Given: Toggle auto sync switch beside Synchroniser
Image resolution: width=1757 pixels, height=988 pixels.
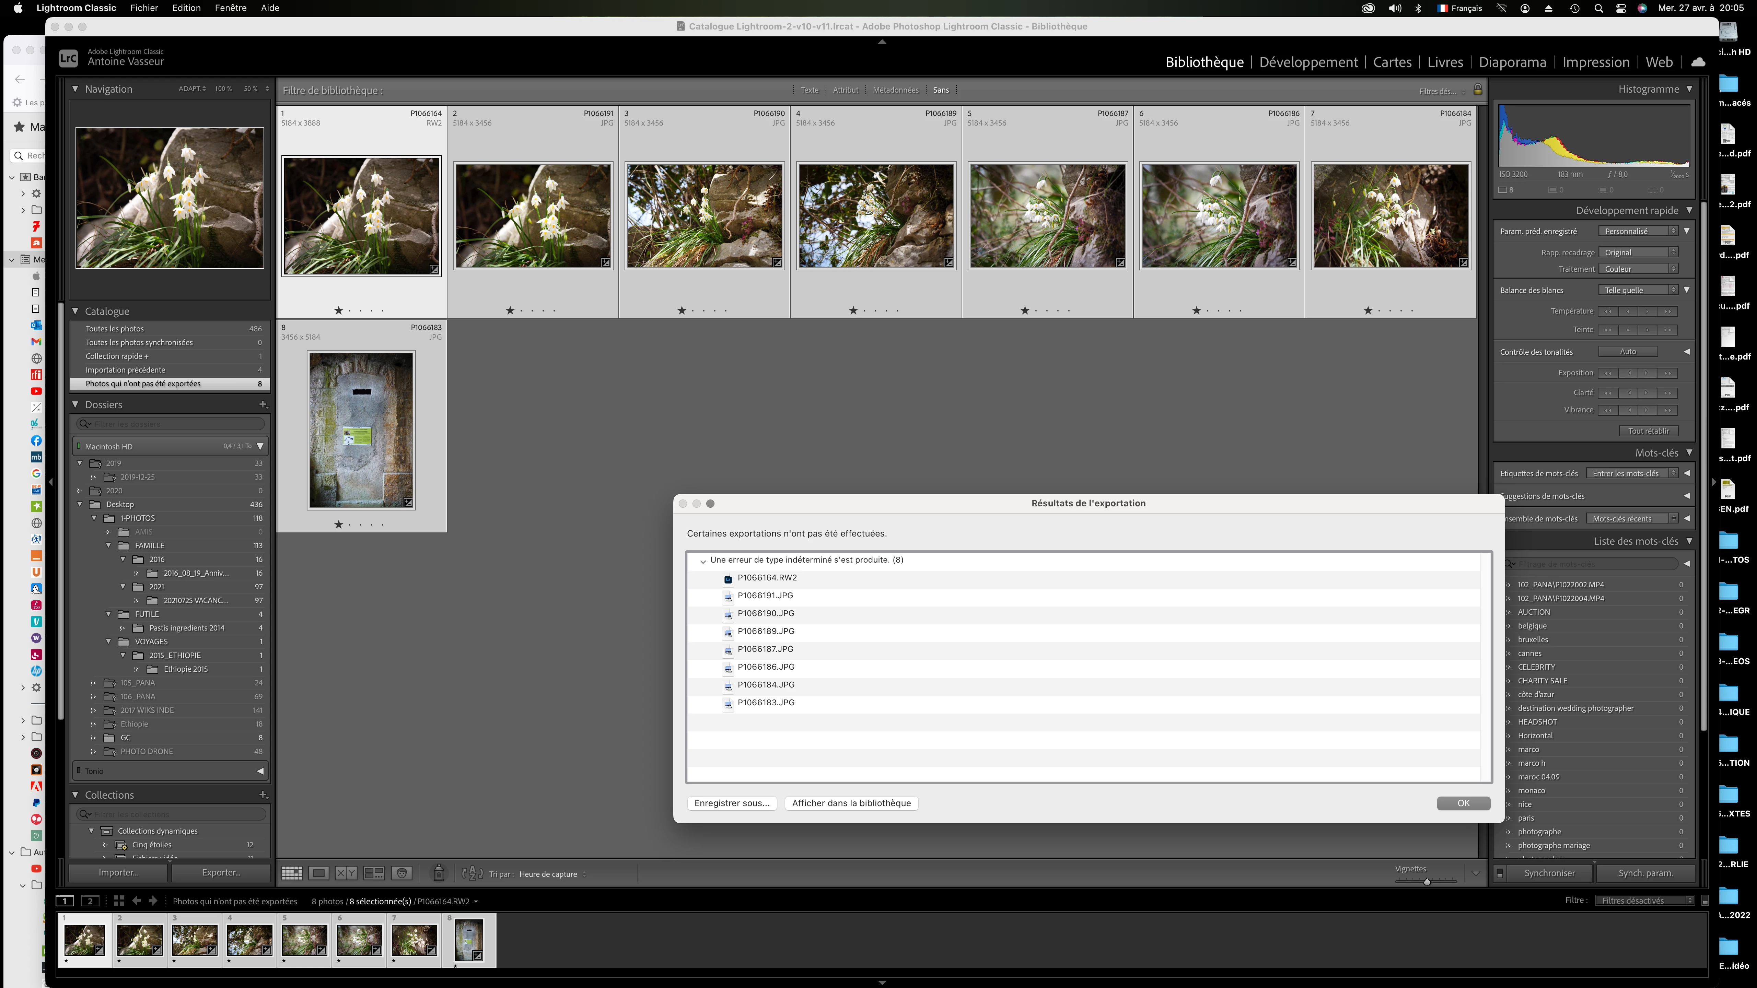Looking at the screenshot, I should pos(1500,873).
